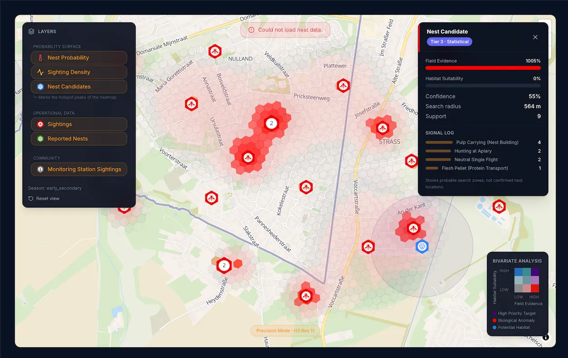Toggle the Sighting Density layer
This screenshot has width=568, height=358.
tap(79, 72)
